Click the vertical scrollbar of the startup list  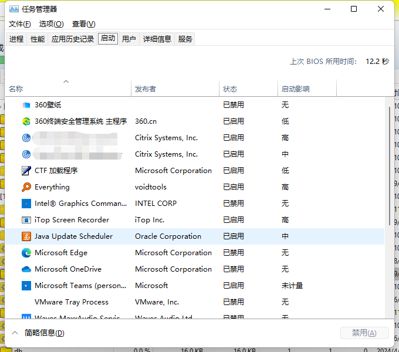click(x=390, y=166)
